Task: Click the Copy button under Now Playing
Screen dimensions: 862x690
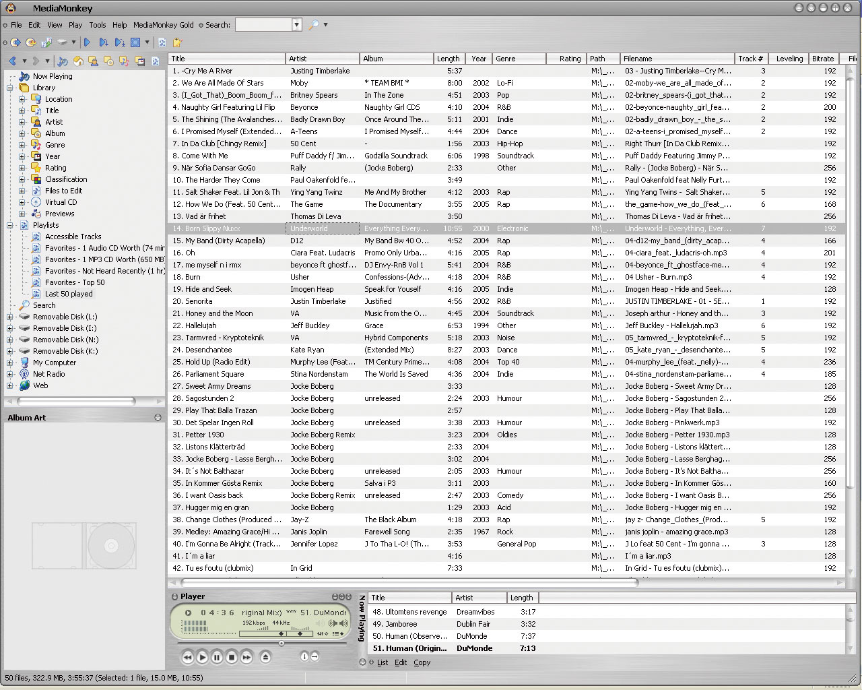Action: click(422, 662)
